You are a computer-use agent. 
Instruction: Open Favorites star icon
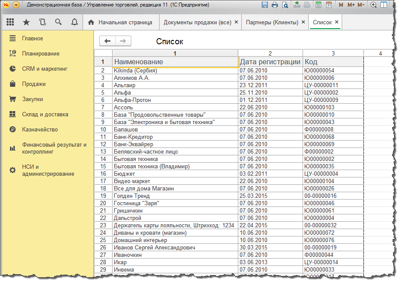(26, 23)
